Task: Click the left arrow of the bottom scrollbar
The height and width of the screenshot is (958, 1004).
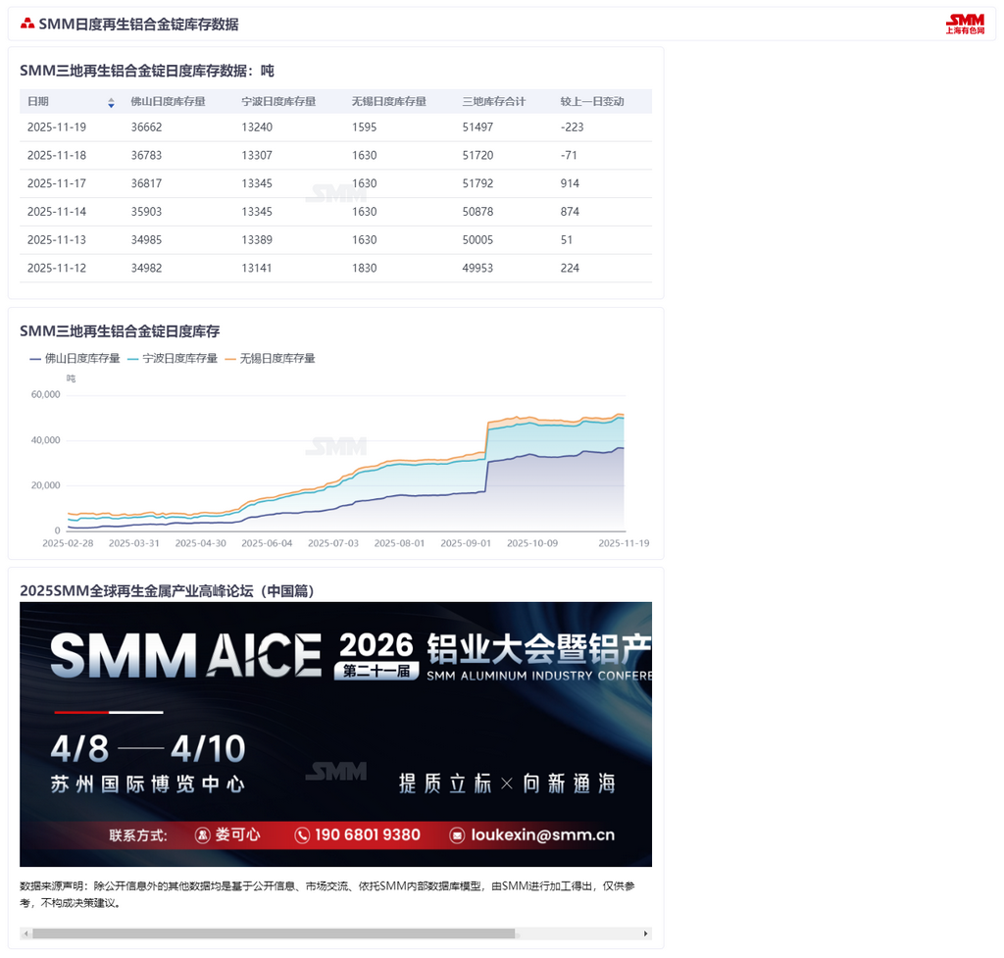Action: 25,933
